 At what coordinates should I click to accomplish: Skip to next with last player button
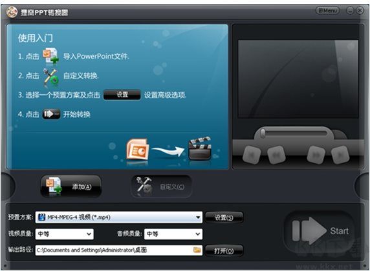point(340,155)
